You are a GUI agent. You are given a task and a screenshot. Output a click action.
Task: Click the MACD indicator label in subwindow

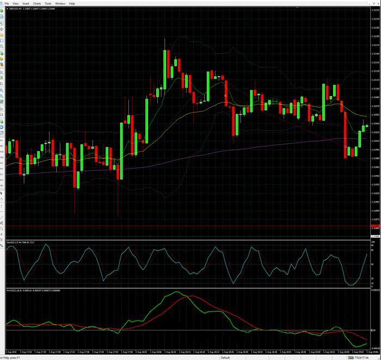[x=33, y=290]
